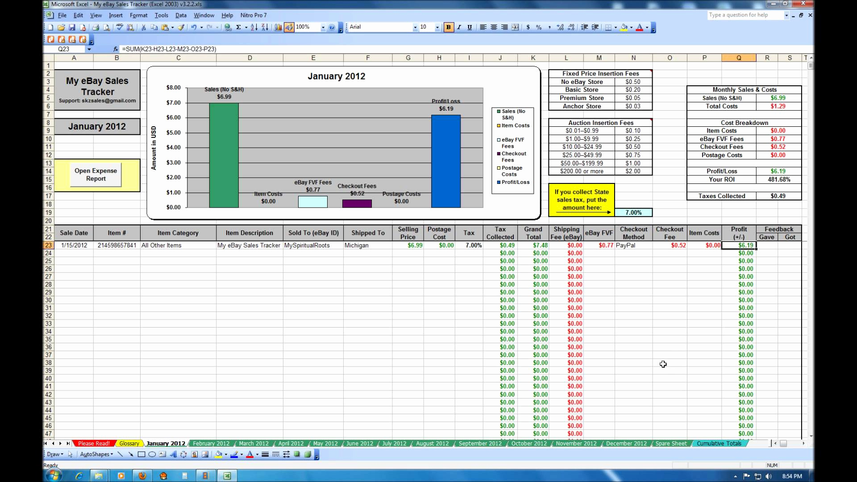This screenshot has width=857, height=482.
Task: Open the Data menu
Action: coord(181,15)
